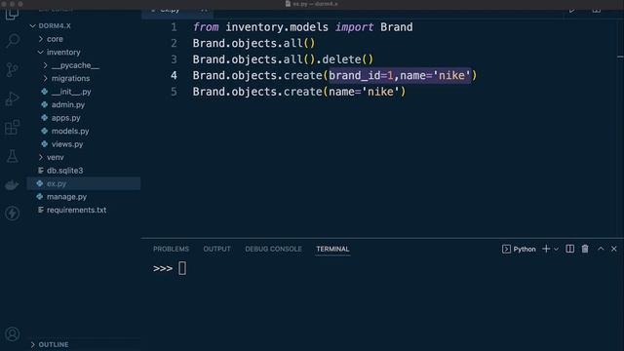
Task: Kill terminal with trash icon
Action: pos(585,249)
